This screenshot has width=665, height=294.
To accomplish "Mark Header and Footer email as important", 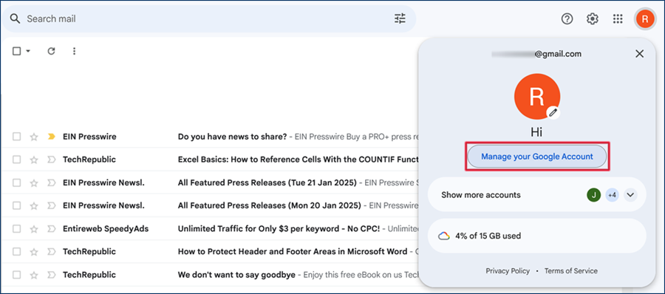I will coord(51,252).
